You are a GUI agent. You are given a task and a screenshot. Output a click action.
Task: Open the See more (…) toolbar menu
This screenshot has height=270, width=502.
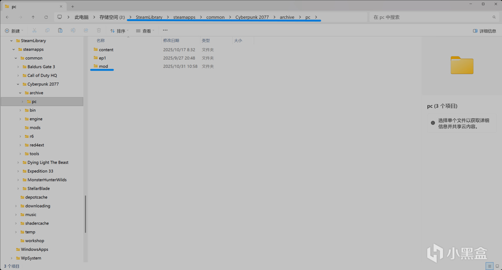click(165, 31)
